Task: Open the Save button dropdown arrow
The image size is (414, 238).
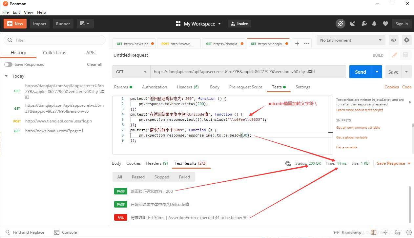Action: point(406,72)
